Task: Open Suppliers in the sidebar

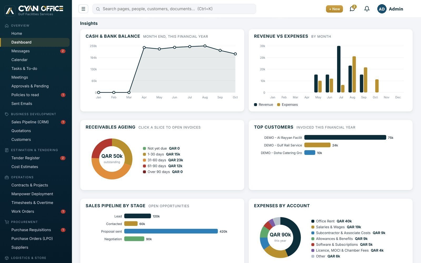Action: point(35,247)
